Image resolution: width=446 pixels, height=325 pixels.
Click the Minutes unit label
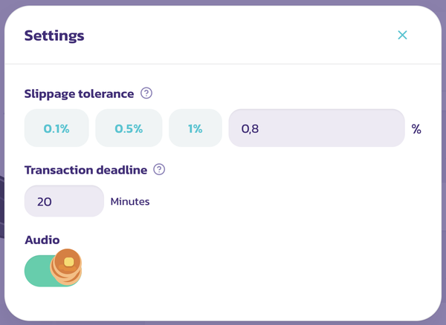[130, 202]
